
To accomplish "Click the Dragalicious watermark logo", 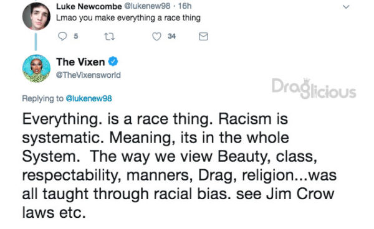I will [314, 88].
